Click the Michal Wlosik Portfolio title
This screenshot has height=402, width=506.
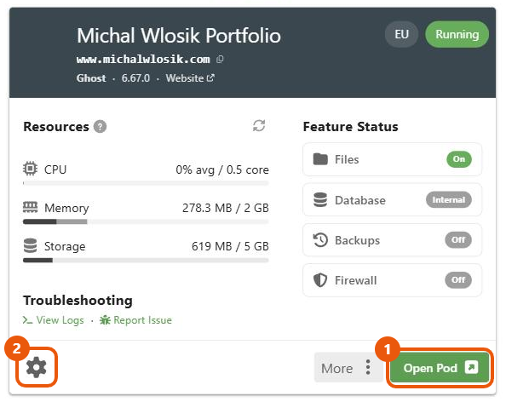tap(179, 35)
